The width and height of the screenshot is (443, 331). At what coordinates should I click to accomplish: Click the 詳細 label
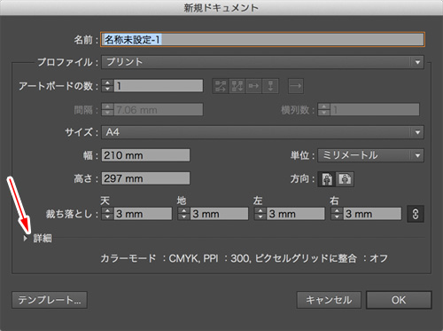(x=43, y=238)
